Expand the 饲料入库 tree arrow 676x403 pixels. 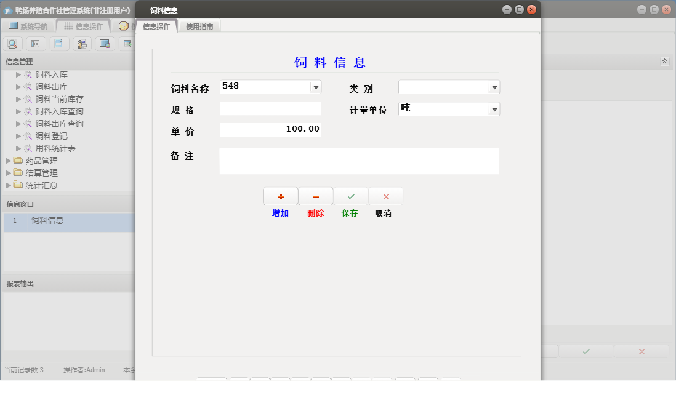coord(18,74)
